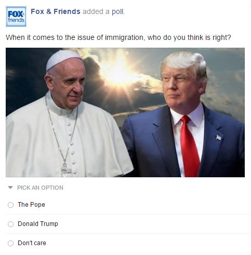The image size is (251, 255).
Task: Choose the Donald Trump radio button
Action: pyautogui.click(x=10, y=224)
